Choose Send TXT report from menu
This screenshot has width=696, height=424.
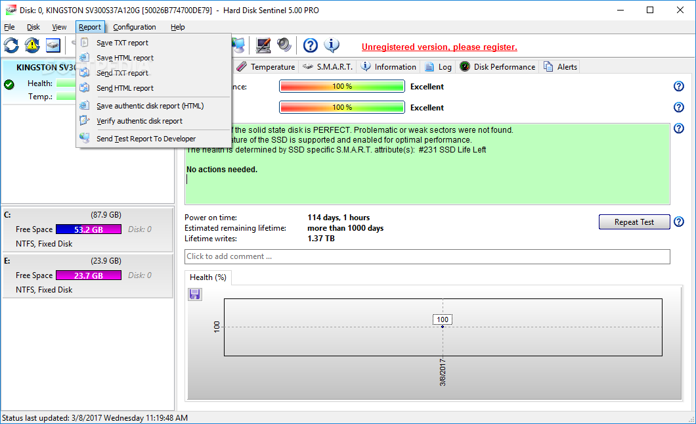[x=154, y=73]
